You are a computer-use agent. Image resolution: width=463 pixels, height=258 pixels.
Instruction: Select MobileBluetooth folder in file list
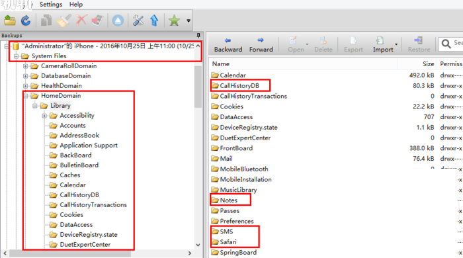tap(244, 169)
